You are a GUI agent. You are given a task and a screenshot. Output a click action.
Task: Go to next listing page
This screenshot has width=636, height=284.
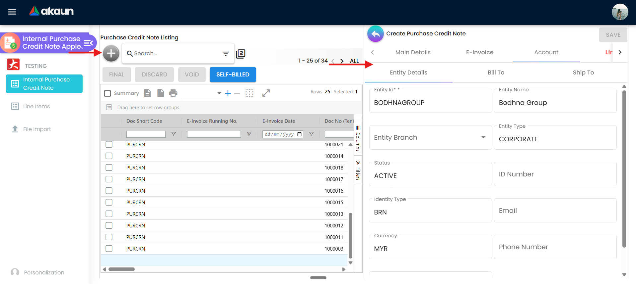tap(342, 61)
